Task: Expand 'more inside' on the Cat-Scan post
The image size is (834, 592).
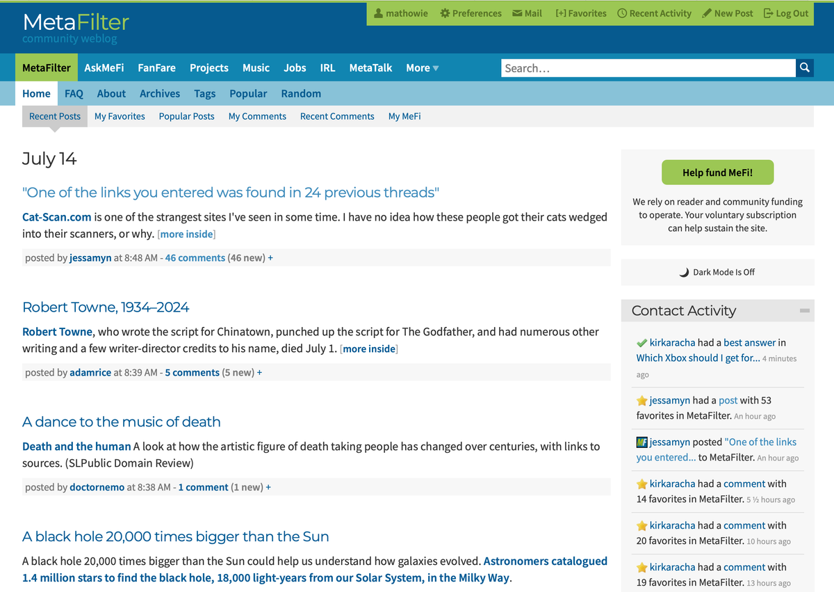Action: pyautogui.click(x=186, y=234)
